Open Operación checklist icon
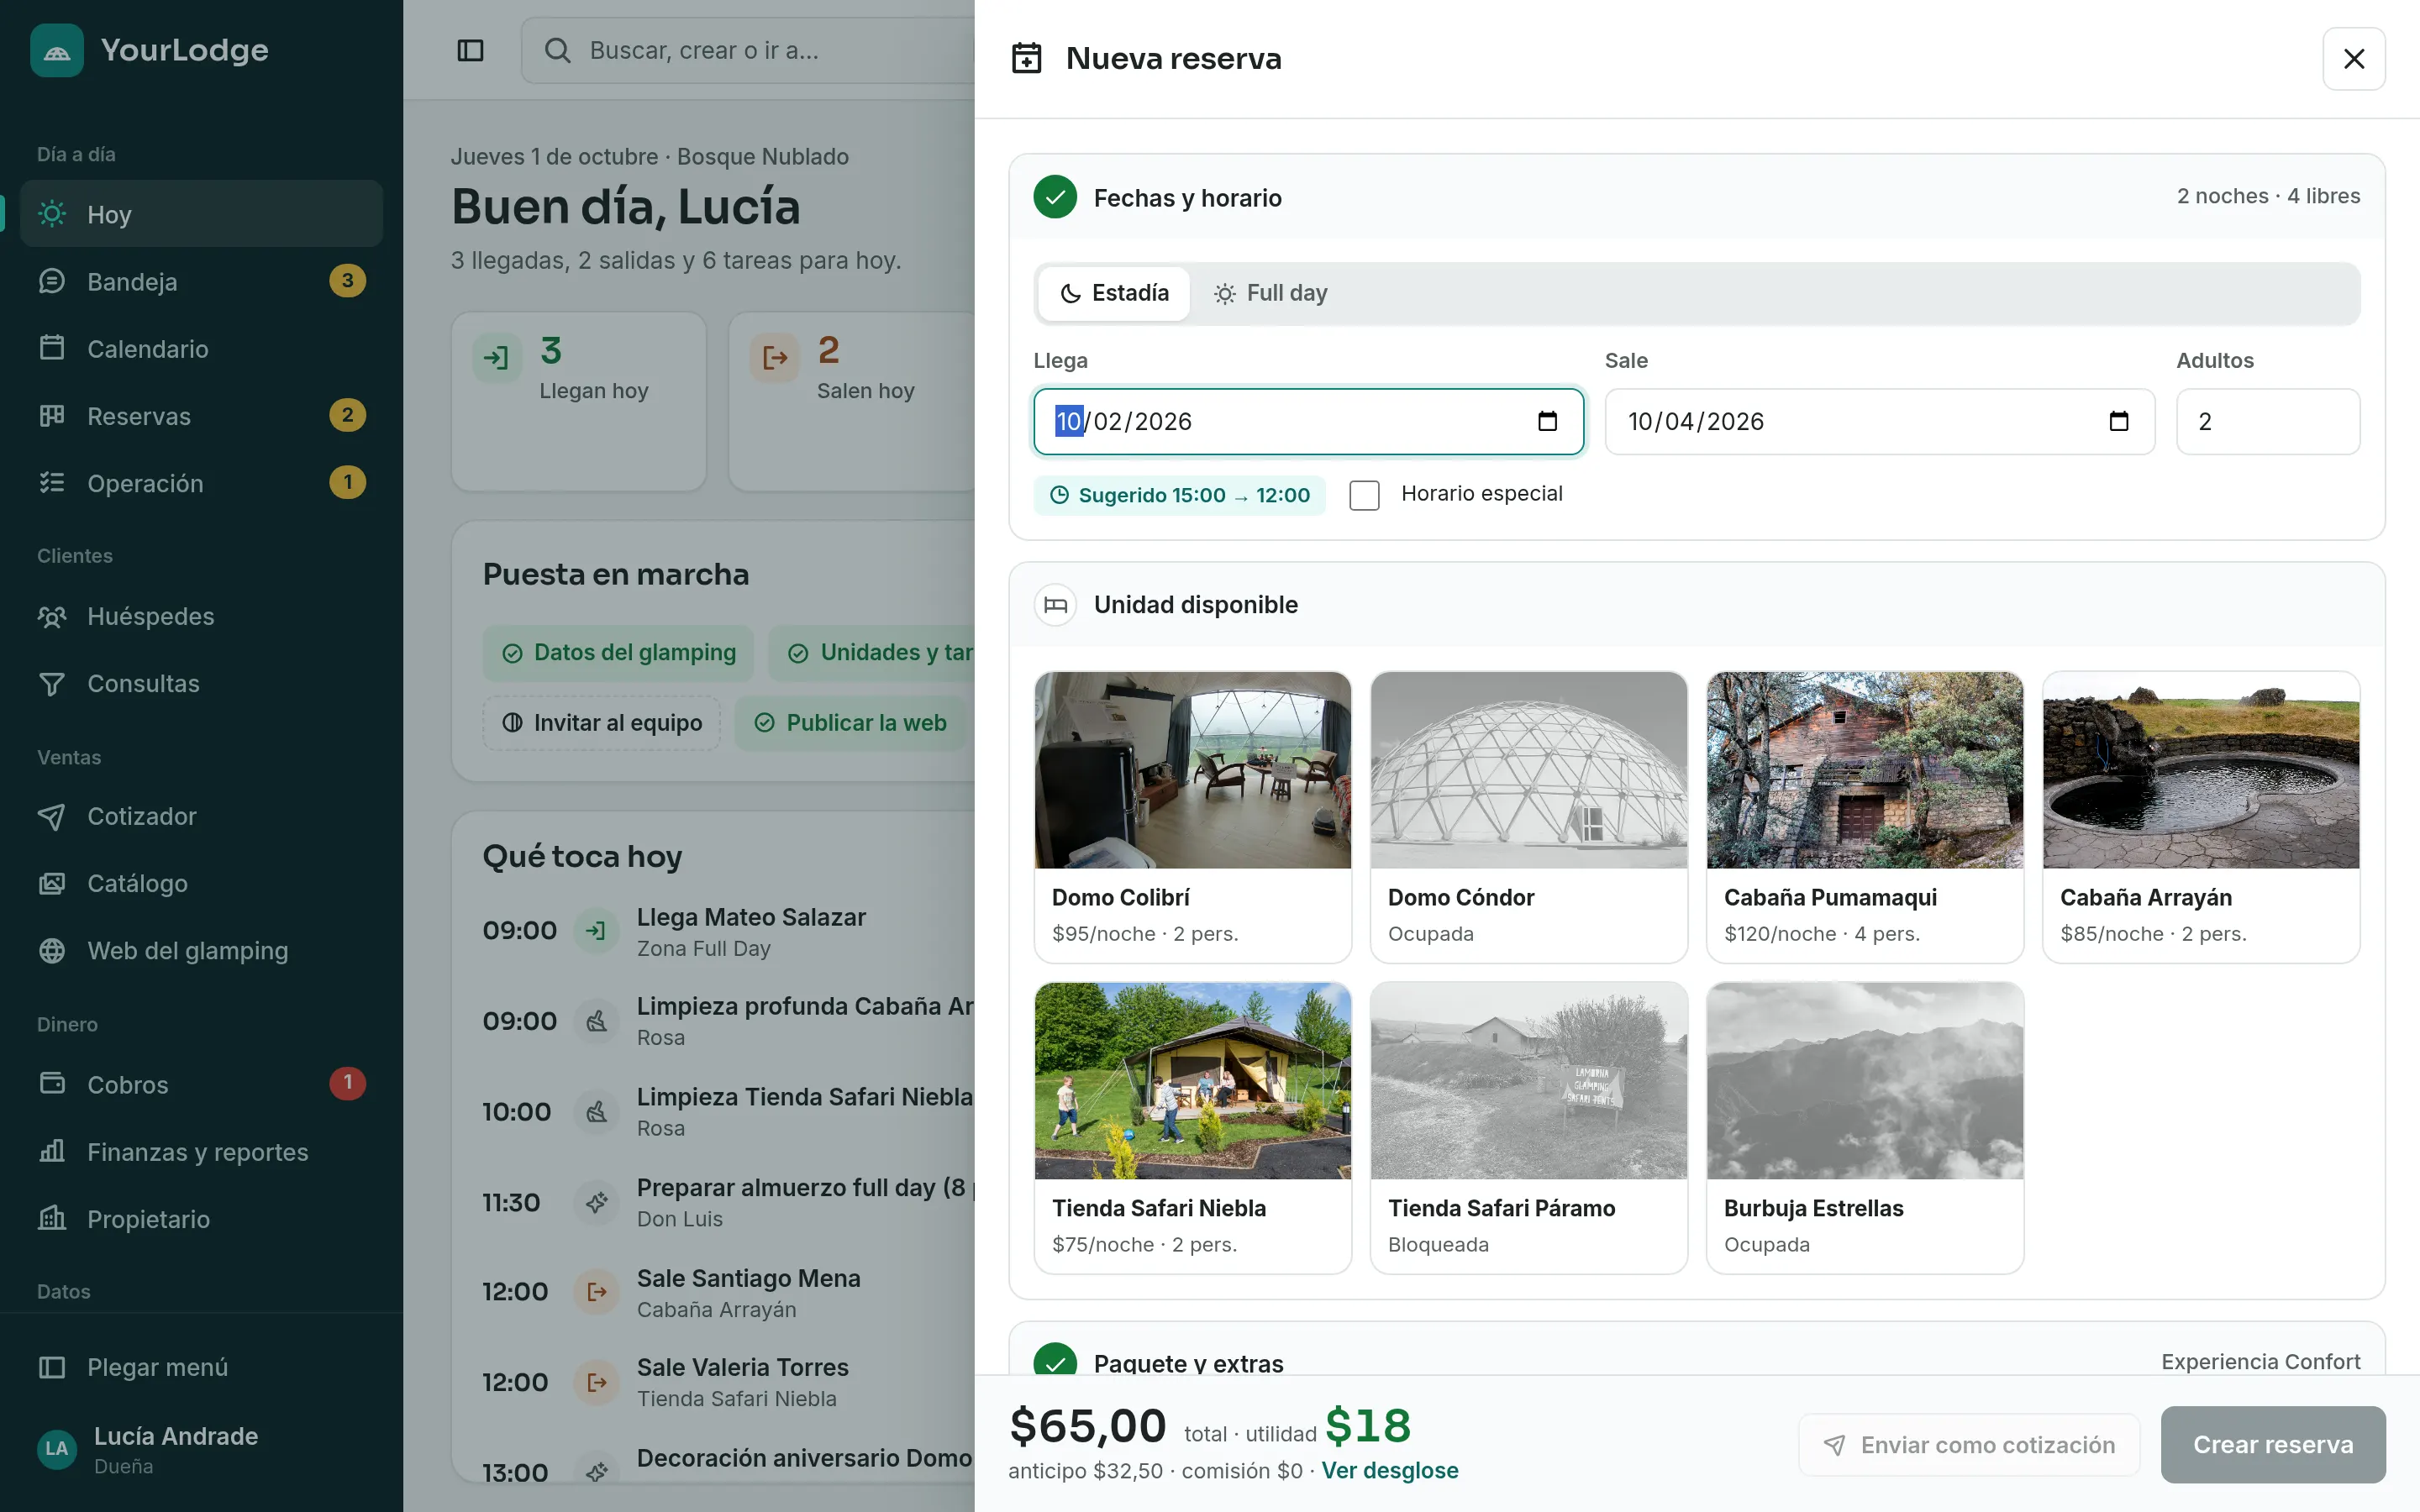Screen dimensions: 2420x1512 pos(52,483)
